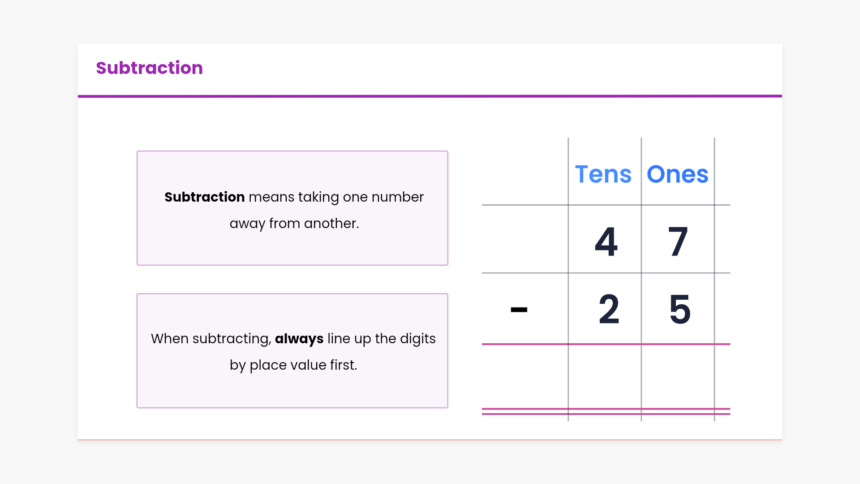Click the Ones column header
This screenshot has height=484, width=860.
(677, 174)
